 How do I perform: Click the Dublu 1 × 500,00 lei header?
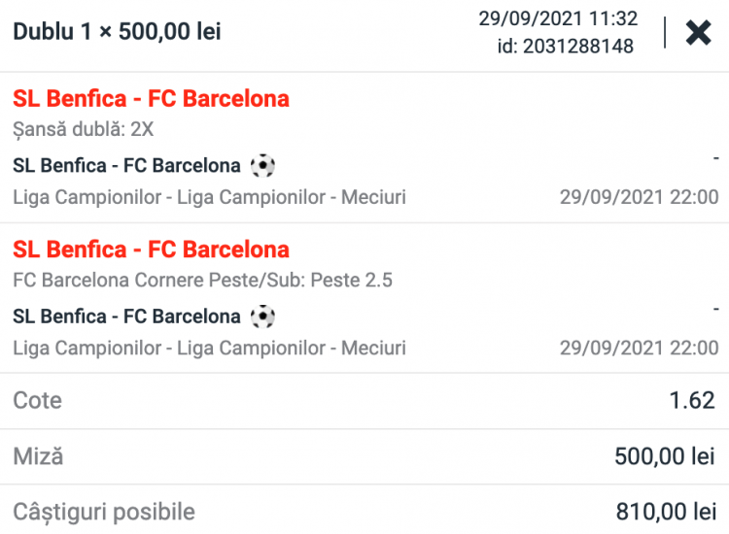point(117,32)
